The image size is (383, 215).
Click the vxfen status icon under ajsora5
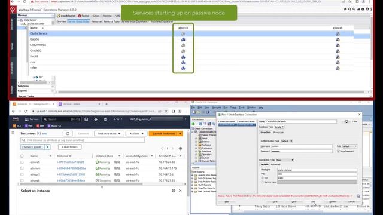coord(183,68)
